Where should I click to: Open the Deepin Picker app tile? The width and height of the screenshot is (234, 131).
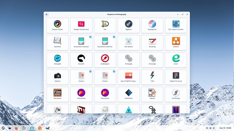click(x=57, y=26)
